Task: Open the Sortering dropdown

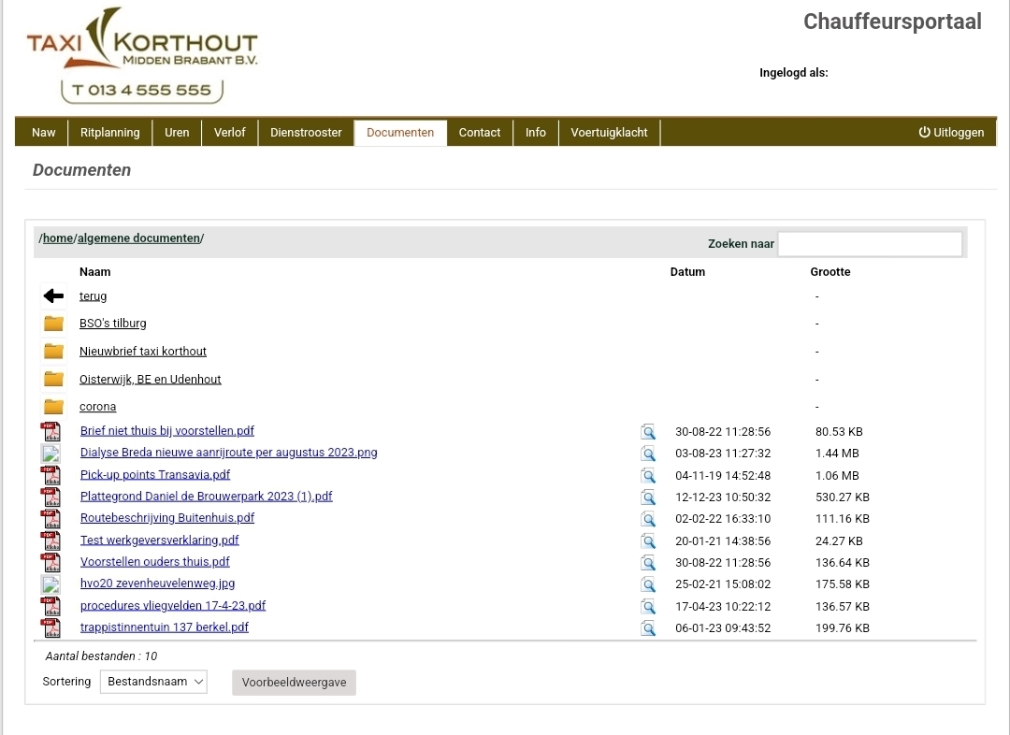Action: 153,683
